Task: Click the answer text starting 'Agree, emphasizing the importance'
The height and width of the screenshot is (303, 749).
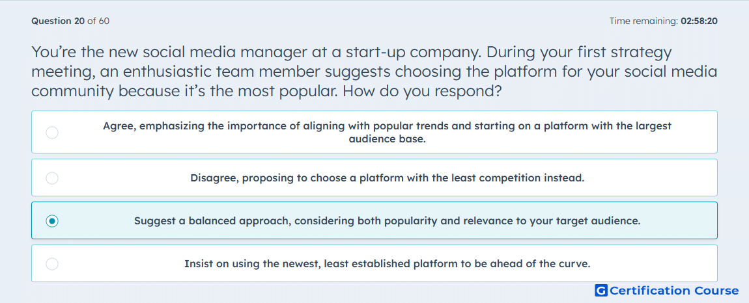Action: (x=387, y=133)
